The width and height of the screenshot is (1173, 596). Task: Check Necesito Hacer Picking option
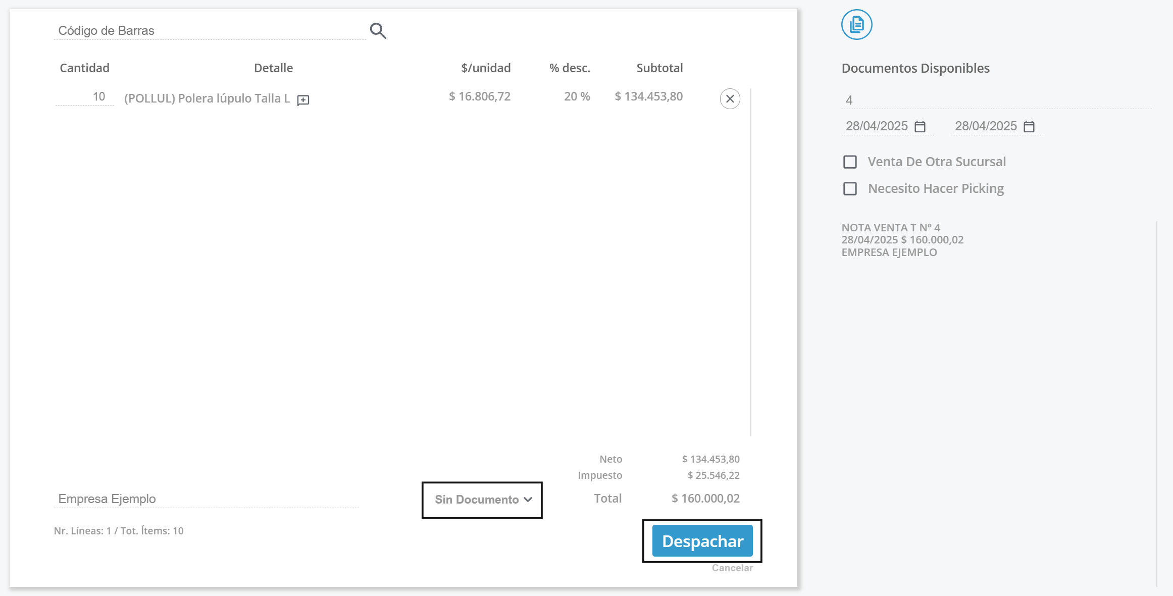(x=850, y=189)
